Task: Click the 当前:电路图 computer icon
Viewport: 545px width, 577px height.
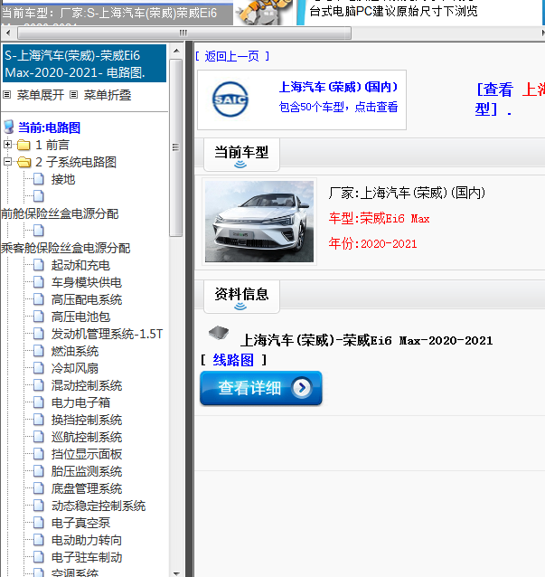Action: (x=9, y=128)
